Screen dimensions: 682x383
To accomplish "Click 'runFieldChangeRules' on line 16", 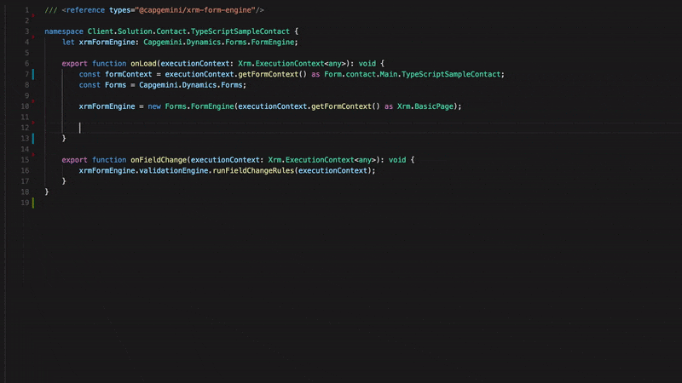I will [253, 171].
